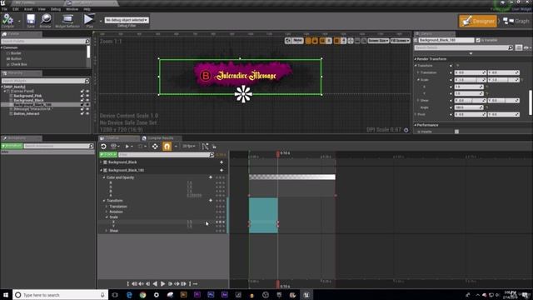533x300 pixels.
Task: Switch to Graph mode
Action: (516, 21)
